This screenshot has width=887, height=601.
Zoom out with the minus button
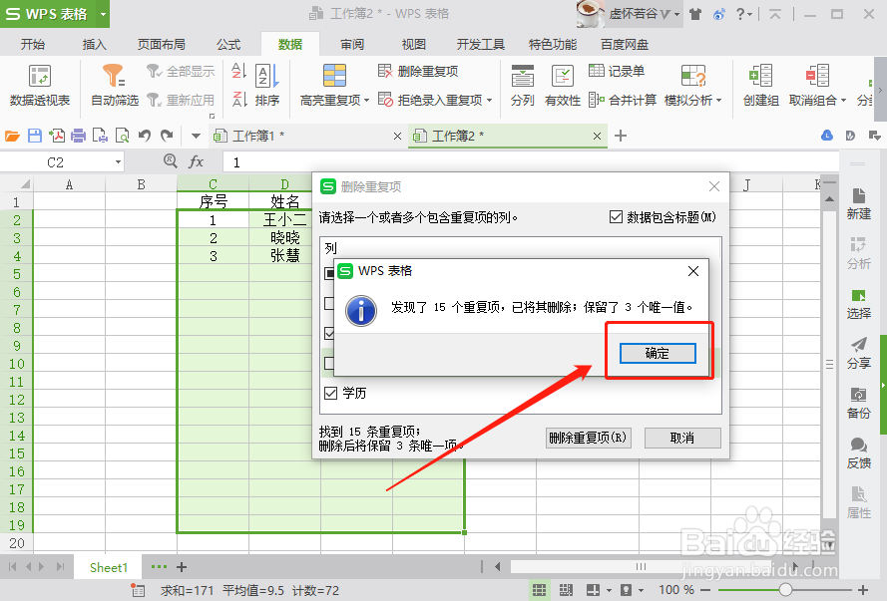[x=704, y=590]
